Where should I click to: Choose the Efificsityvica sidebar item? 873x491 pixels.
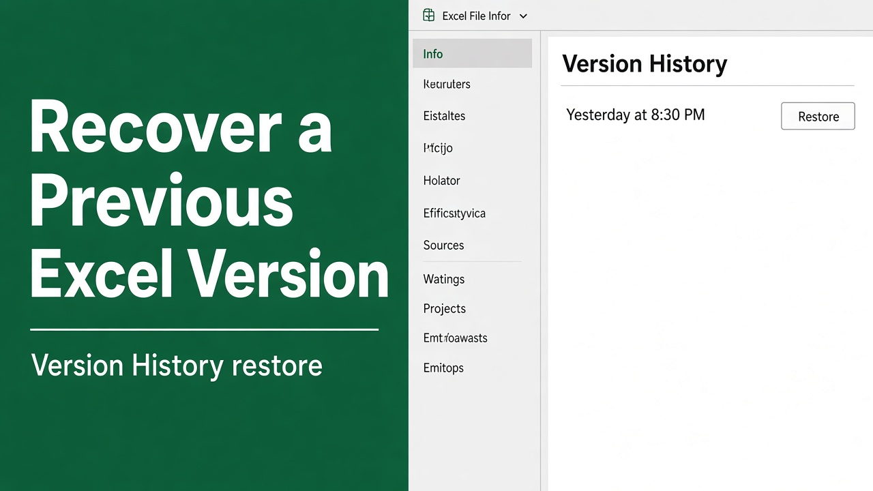click(x=454, y=213)
